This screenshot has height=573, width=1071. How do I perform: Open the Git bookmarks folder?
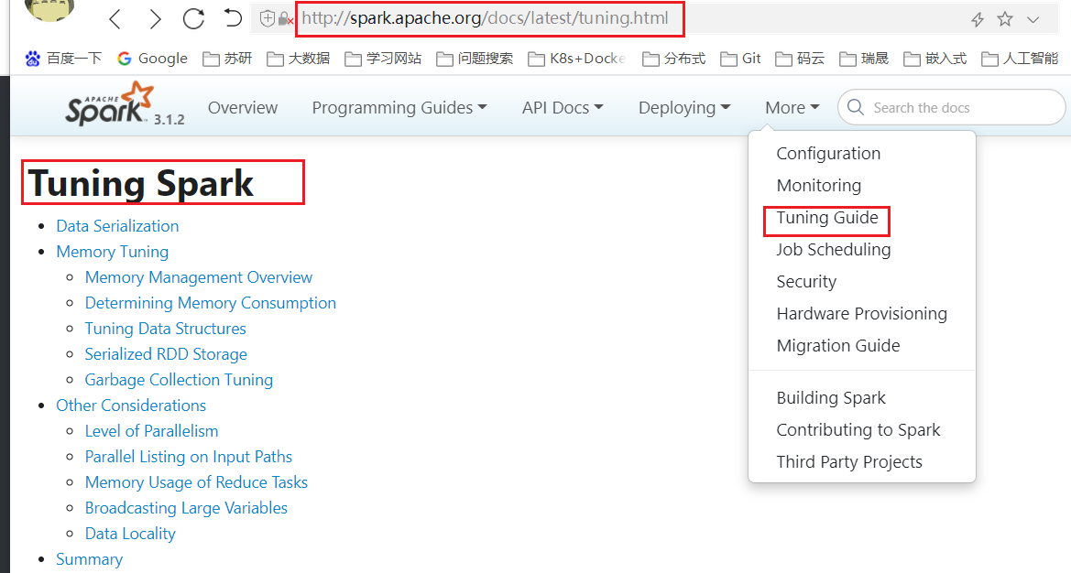tap(740, 59)
